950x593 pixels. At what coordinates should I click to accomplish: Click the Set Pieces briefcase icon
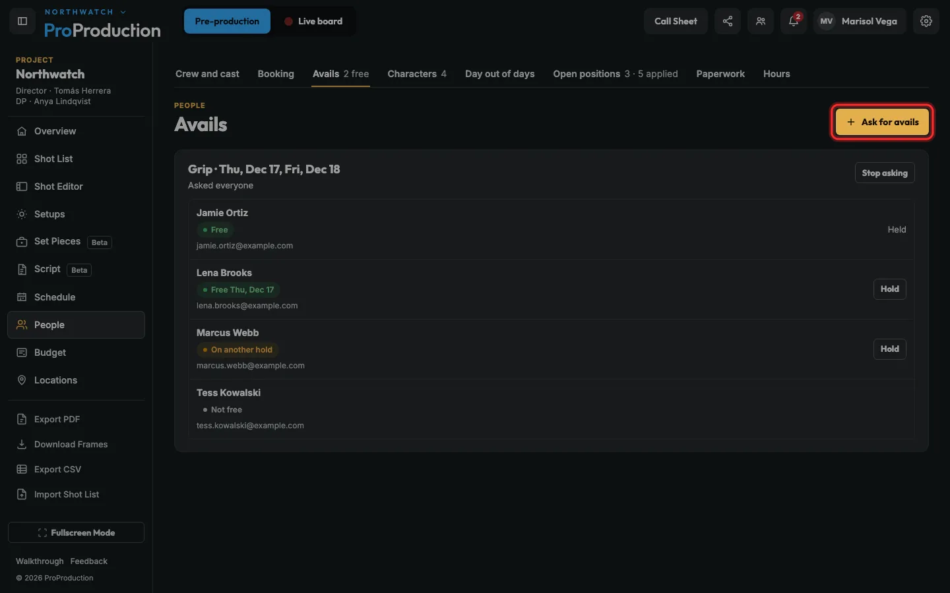coord(22,242)
